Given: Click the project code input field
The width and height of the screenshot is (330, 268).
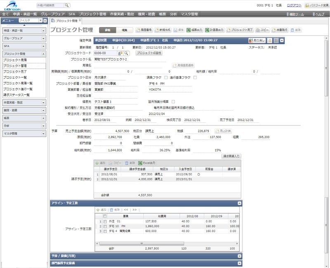Looking at the screenshot, I should 105,53.
